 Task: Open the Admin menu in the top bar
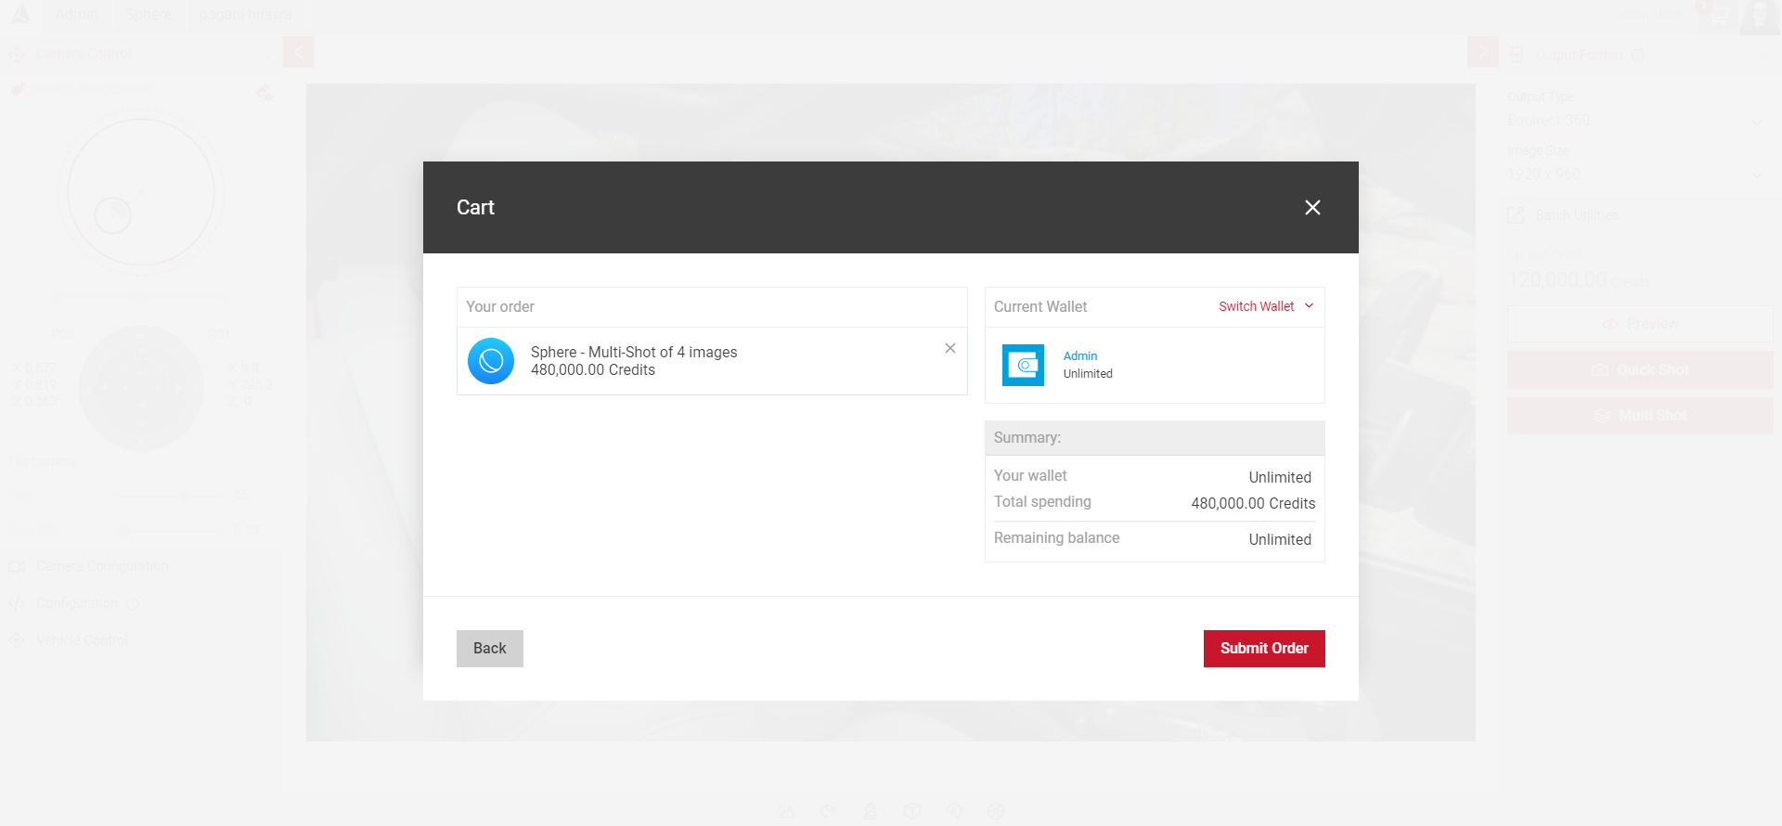pyautogui.click(x=76, y=14)
